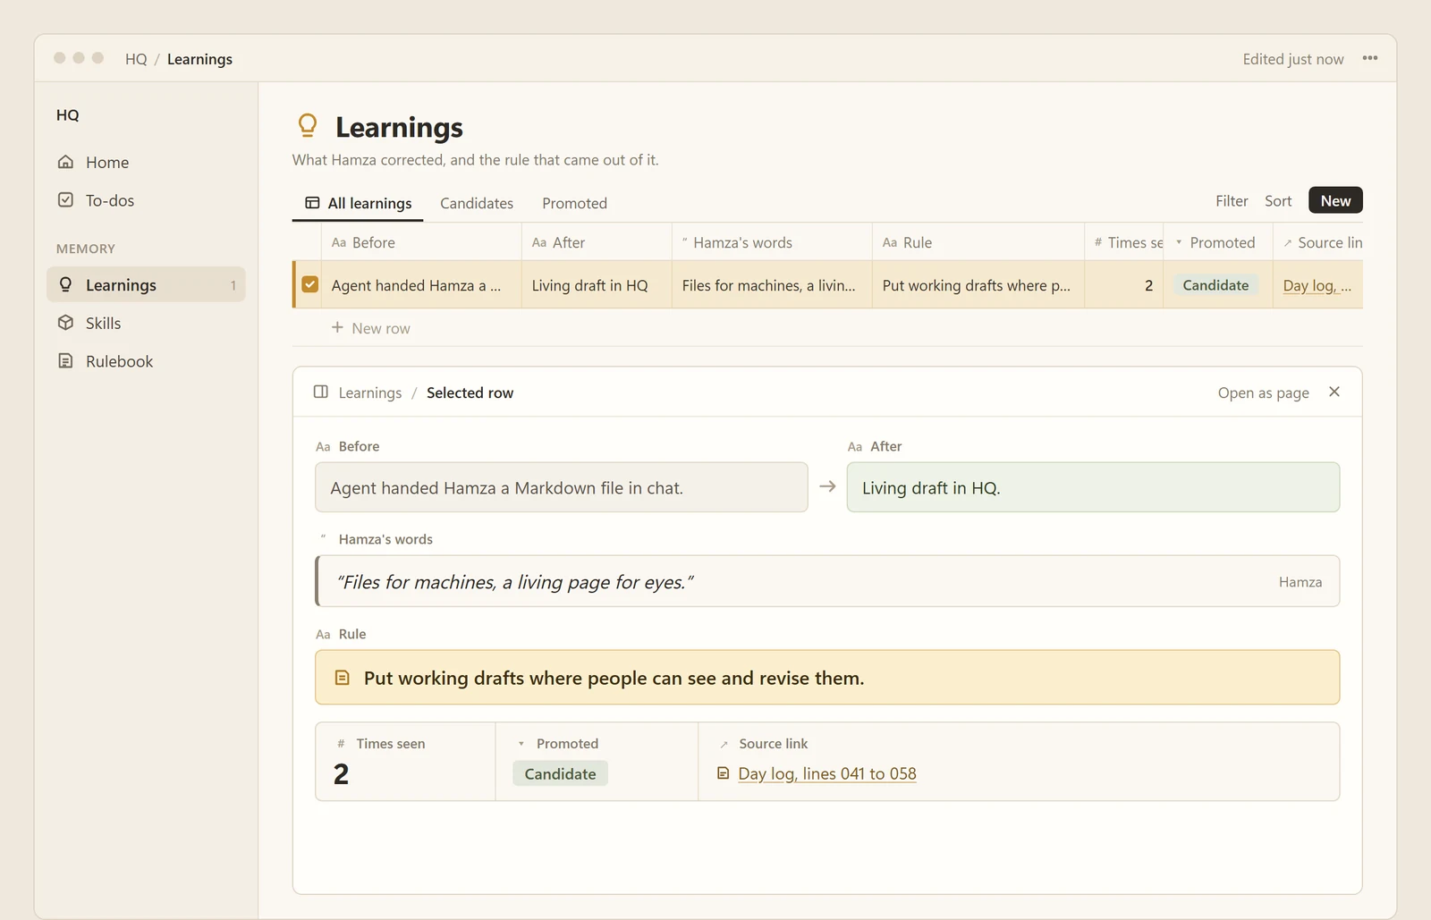
Task: Click the side panel layout icon
Action: tap(321, 392)
